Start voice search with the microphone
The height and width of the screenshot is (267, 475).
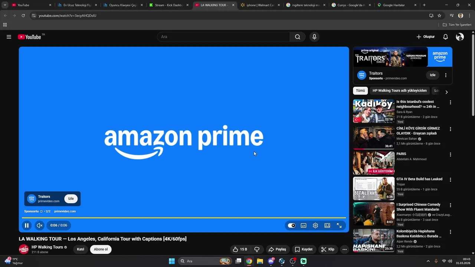coord(314,37)
